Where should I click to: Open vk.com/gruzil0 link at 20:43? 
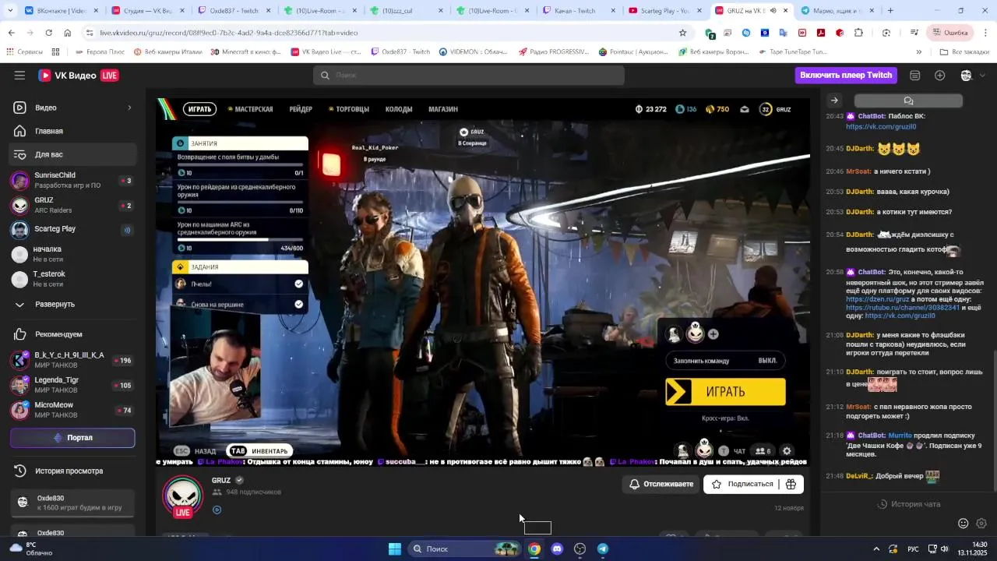click(x=881, y=126)
